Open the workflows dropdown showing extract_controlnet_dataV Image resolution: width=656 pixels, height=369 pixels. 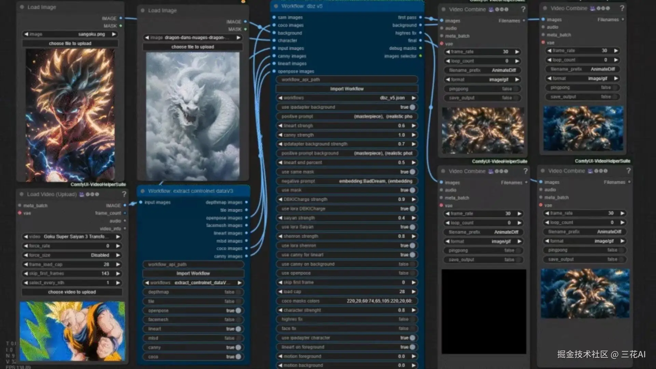point(193,283)
